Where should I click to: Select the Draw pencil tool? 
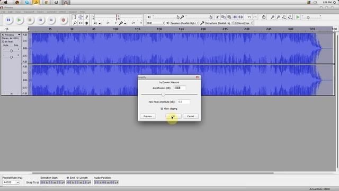point(86,17)
